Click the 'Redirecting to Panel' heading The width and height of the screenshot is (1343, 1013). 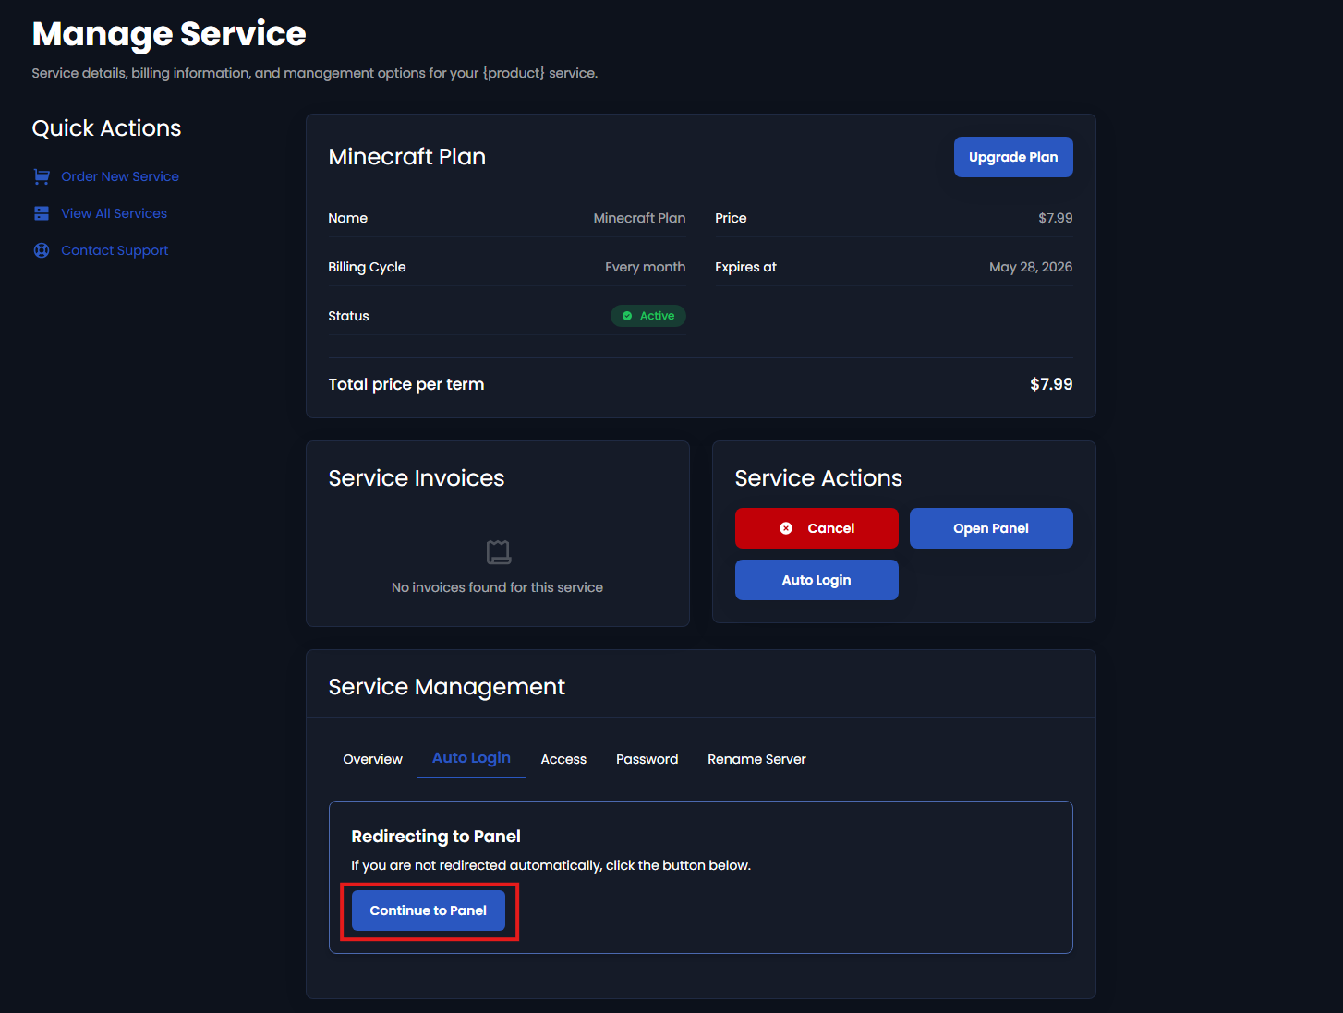tap(436, 837)
